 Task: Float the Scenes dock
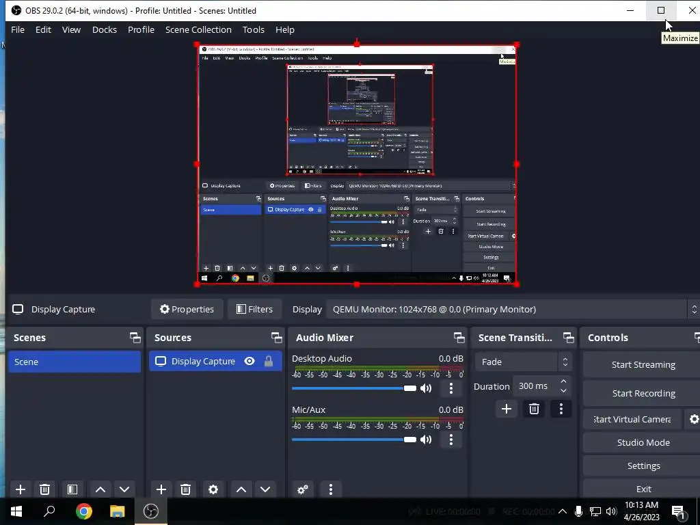coord(135,338)
